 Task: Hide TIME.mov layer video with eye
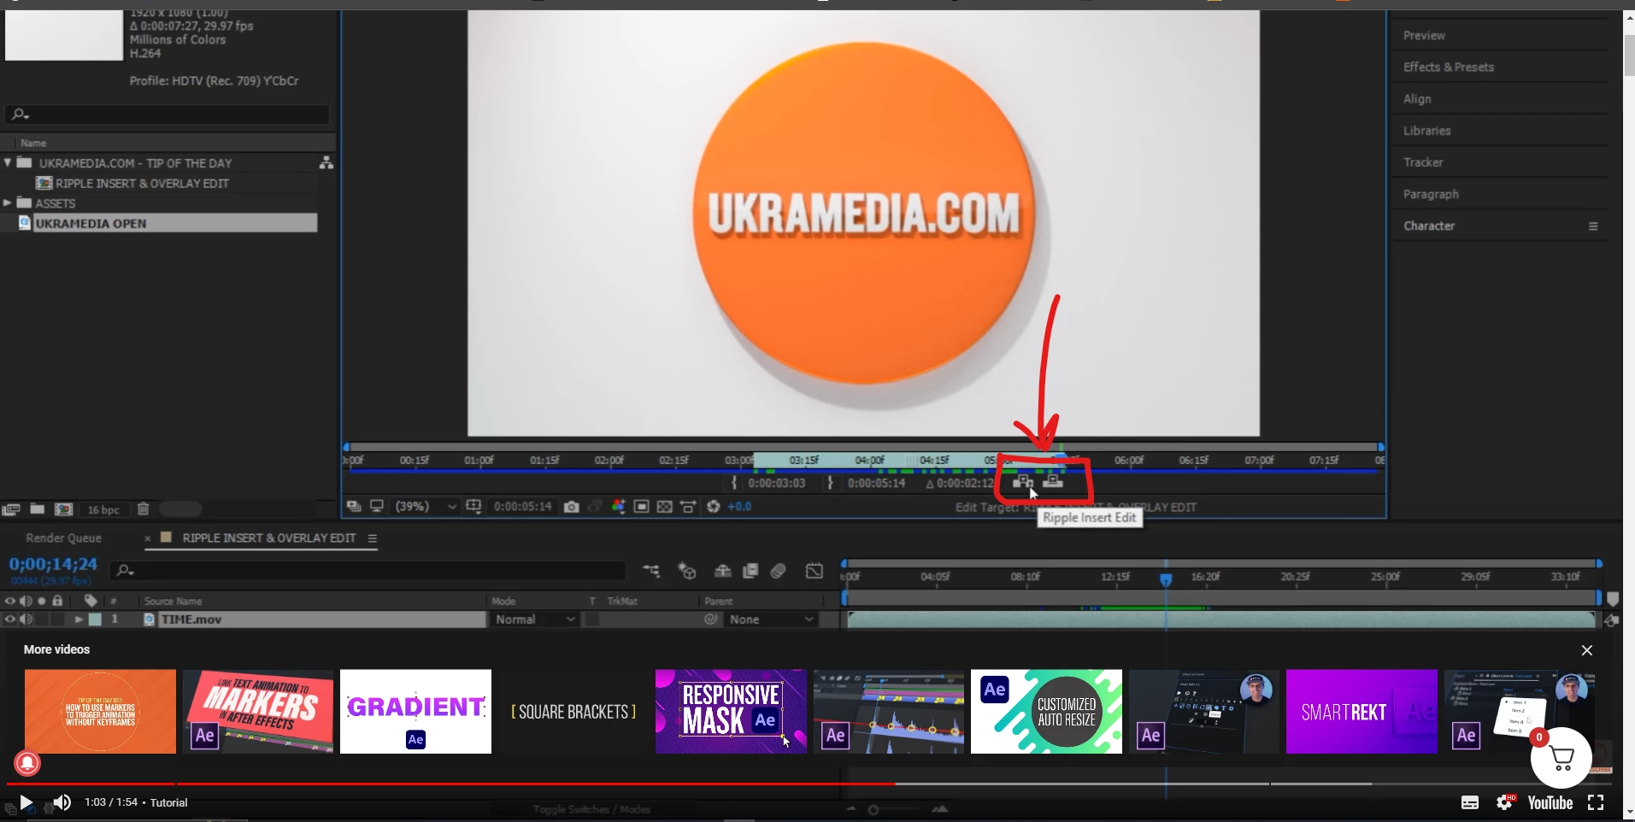coord(10,619)
